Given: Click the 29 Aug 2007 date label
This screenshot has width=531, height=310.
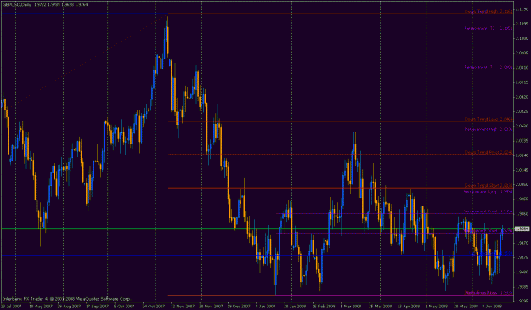Looking at the screenshot, I should tap(69, 307).
